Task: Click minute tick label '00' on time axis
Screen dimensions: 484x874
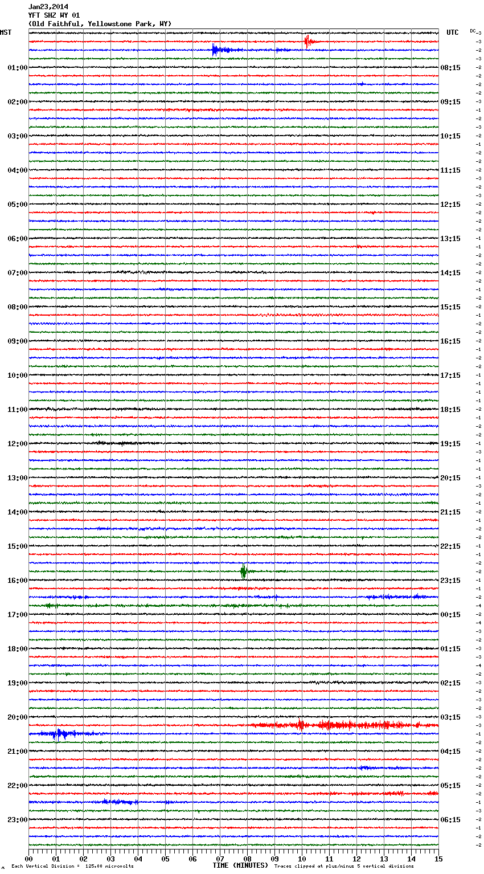Action: coord(29,859)
